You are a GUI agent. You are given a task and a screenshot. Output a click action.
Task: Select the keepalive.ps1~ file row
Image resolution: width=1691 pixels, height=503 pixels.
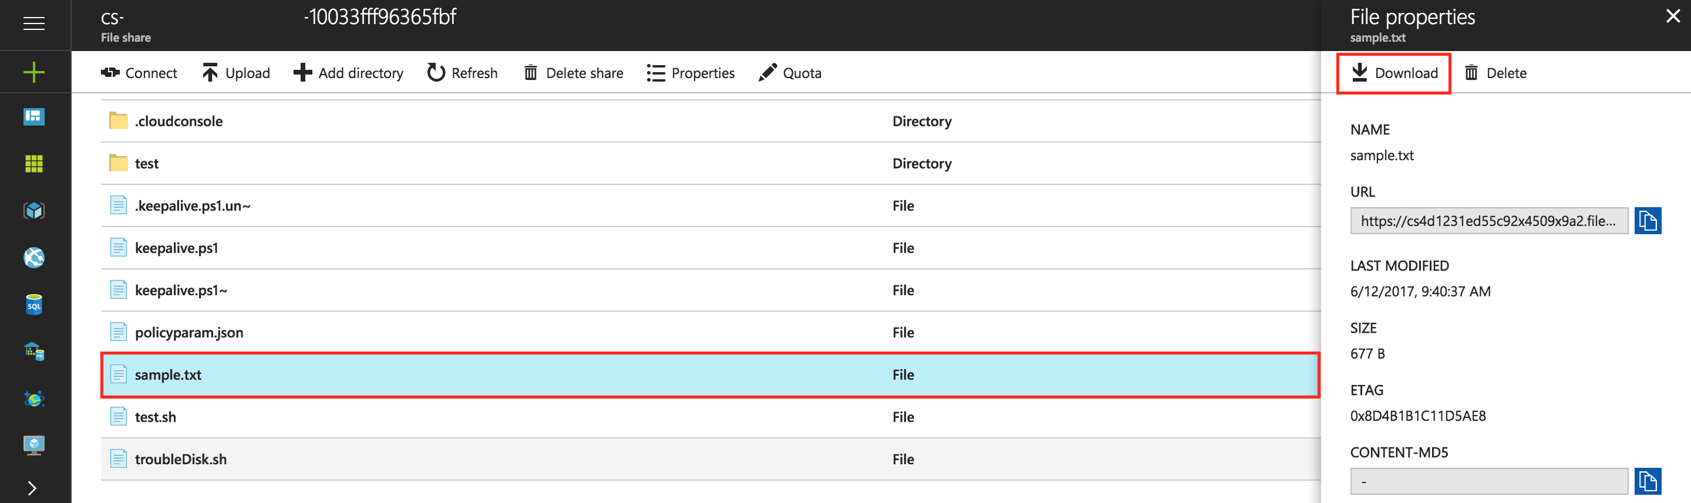coord(710,290)
